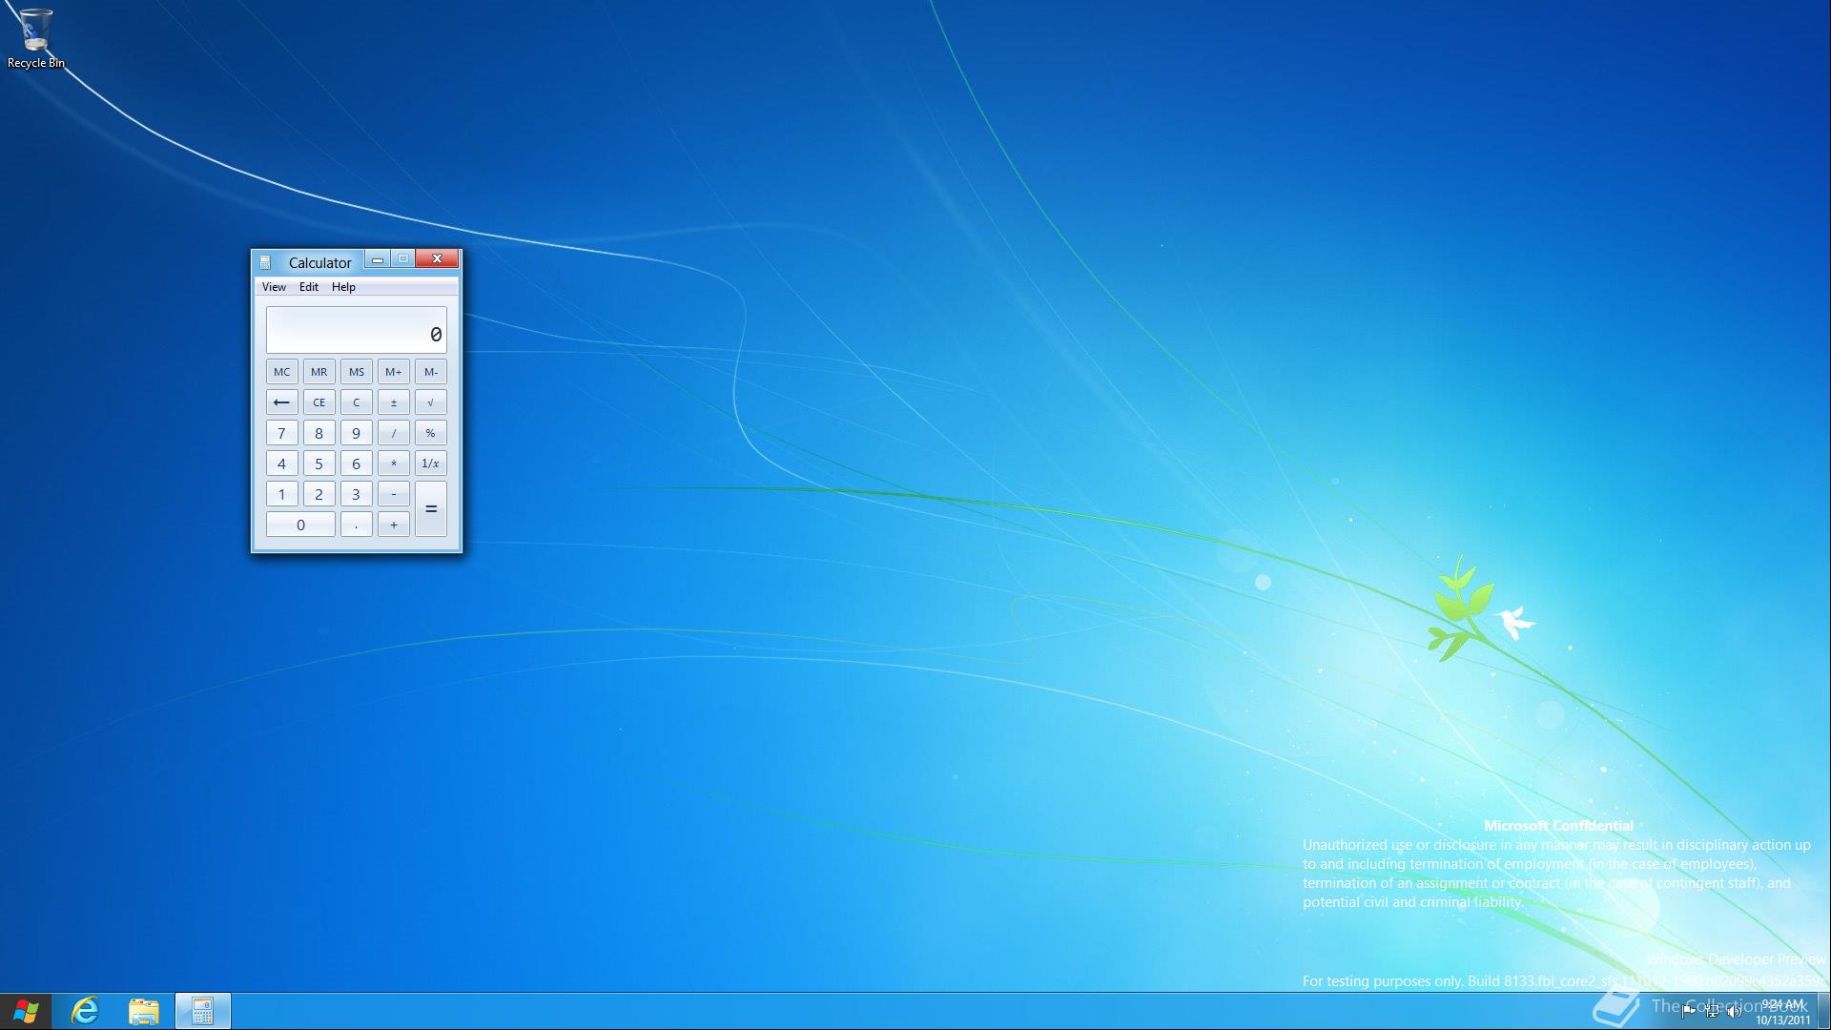Open the Help menu
This screenshot has height=1030, width=1831.
click(343, 287)
